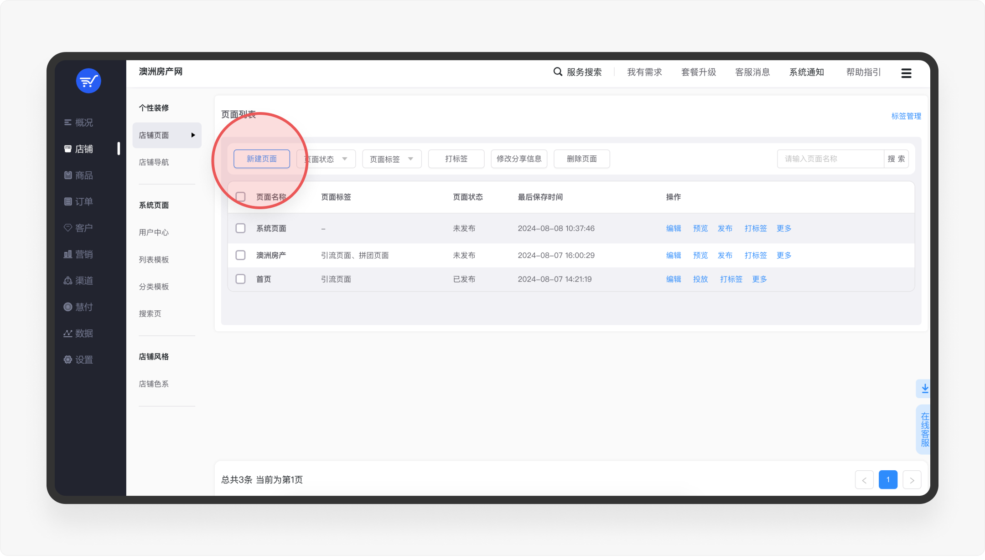Click 编辑 for 澳洲房产 row

click(x=674, y=255)
